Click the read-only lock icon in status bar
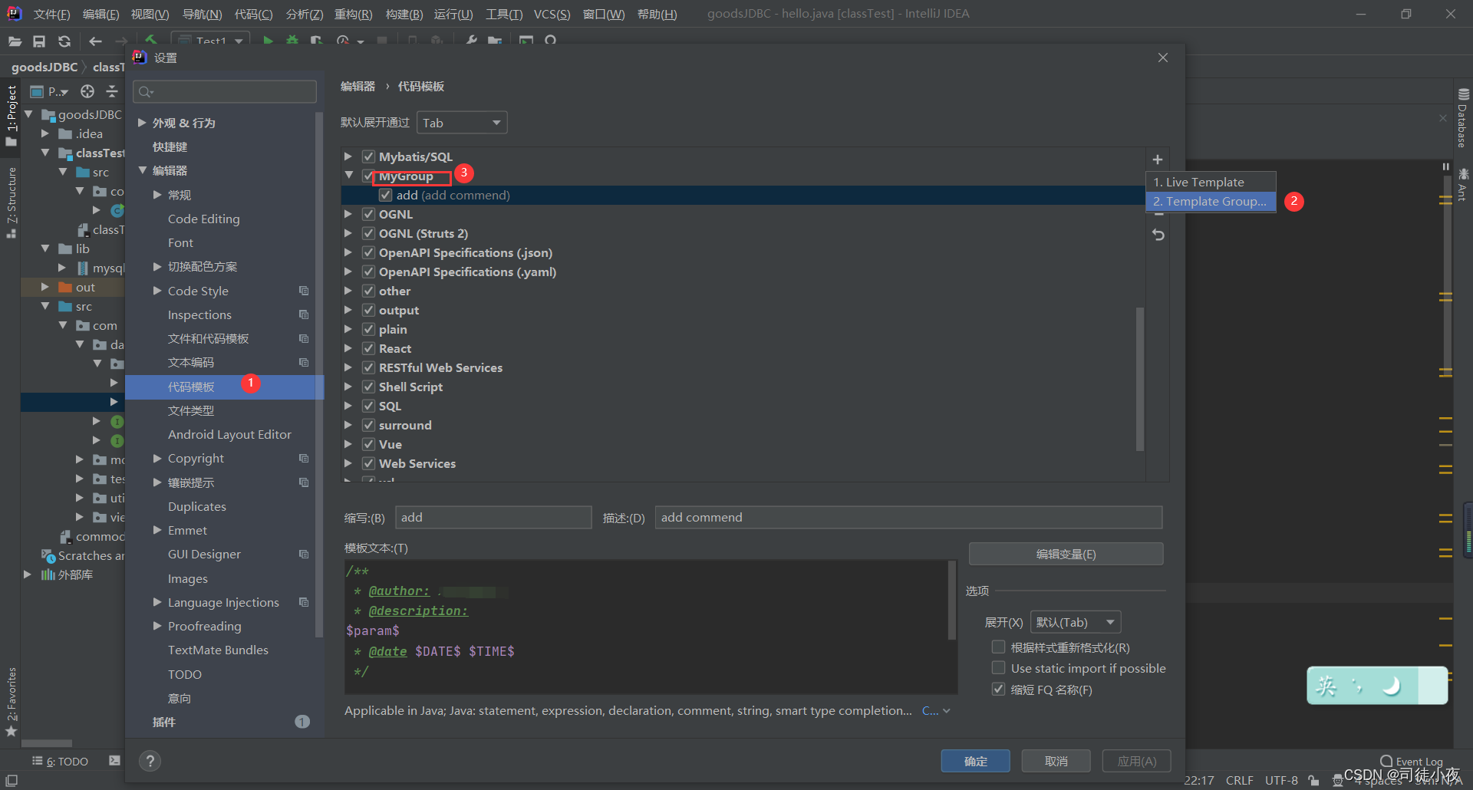Screen dimensions: 1473x790 [1313, 781]
